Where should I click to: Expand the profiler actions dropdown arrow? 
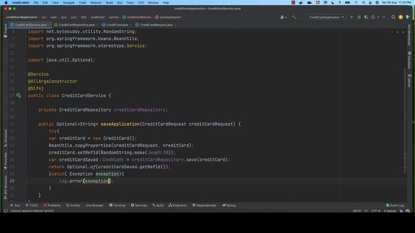pos(378,17)
